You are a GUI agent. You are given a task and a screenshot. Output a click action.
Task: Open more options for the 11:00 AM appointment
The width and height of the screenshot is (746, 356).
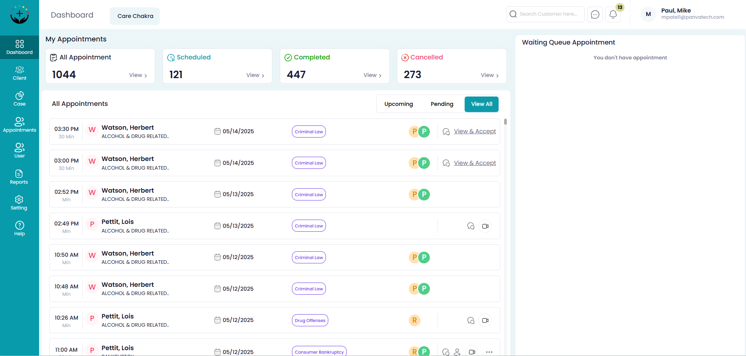click(x=489, y=352)
